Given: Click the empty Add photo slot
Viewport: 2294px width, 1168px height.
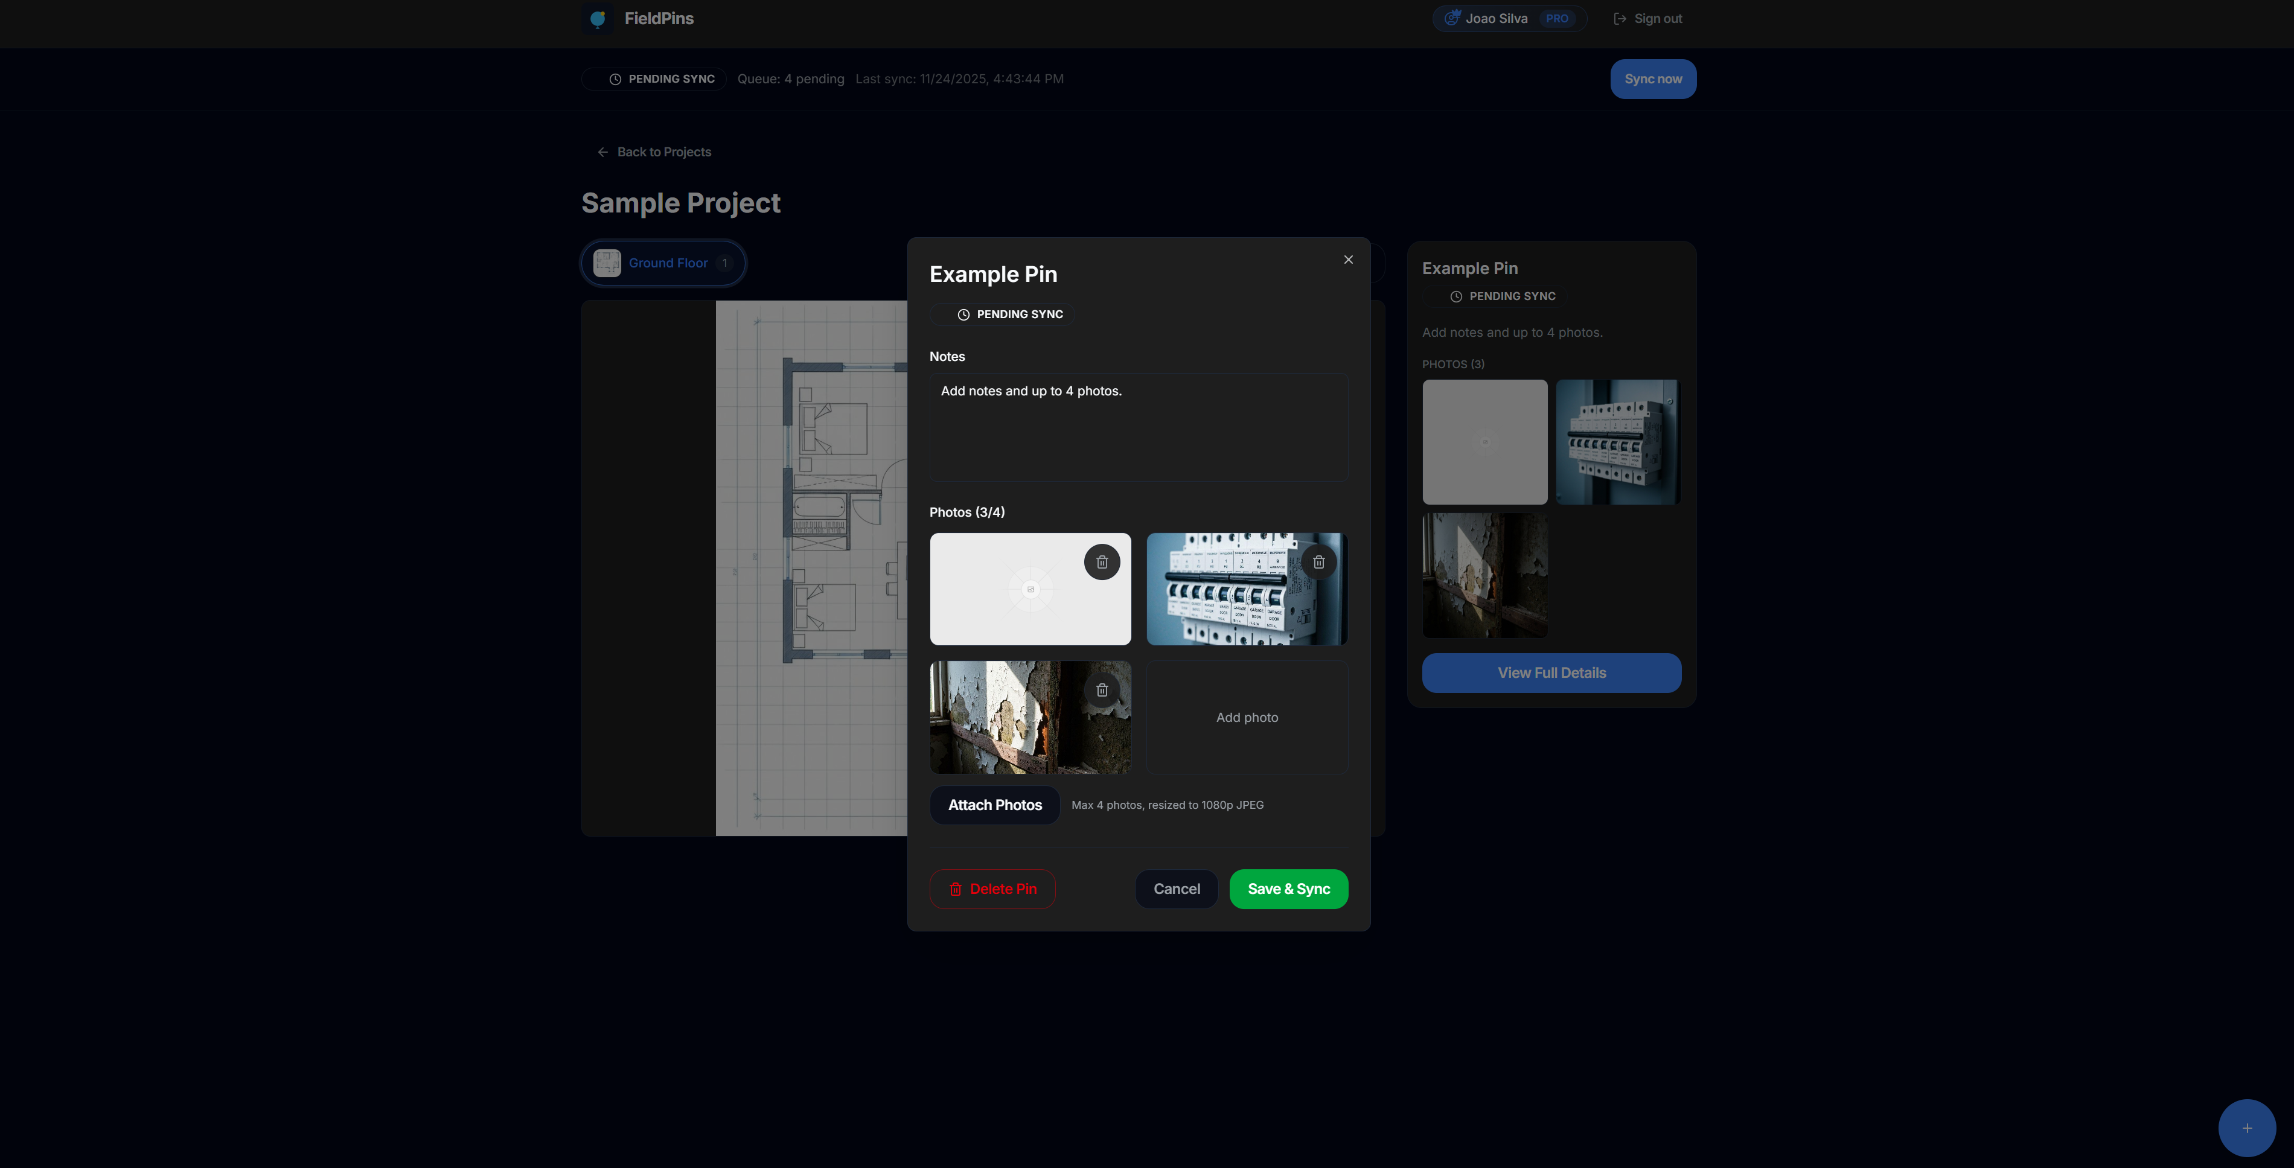Looking at the screenshot, I should tap(1247, 716).
